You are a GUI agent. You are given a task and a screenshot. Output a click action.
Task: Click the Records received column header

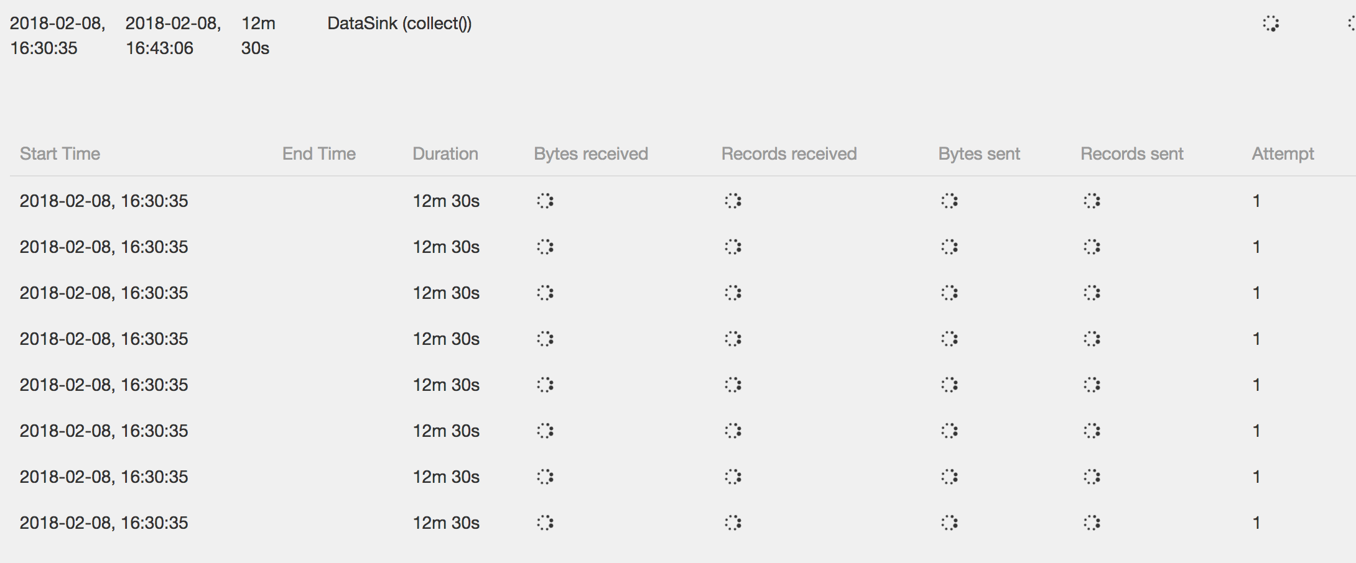point(789,153)
